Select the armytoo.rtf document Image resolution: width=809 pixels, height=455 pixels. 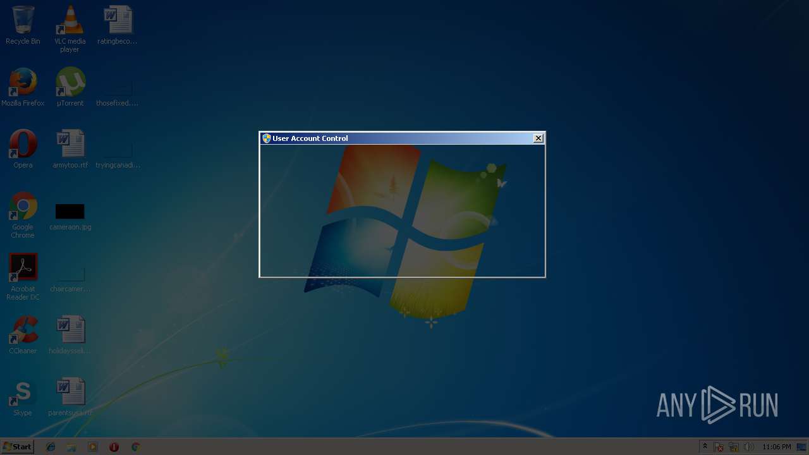coord(70,149)
